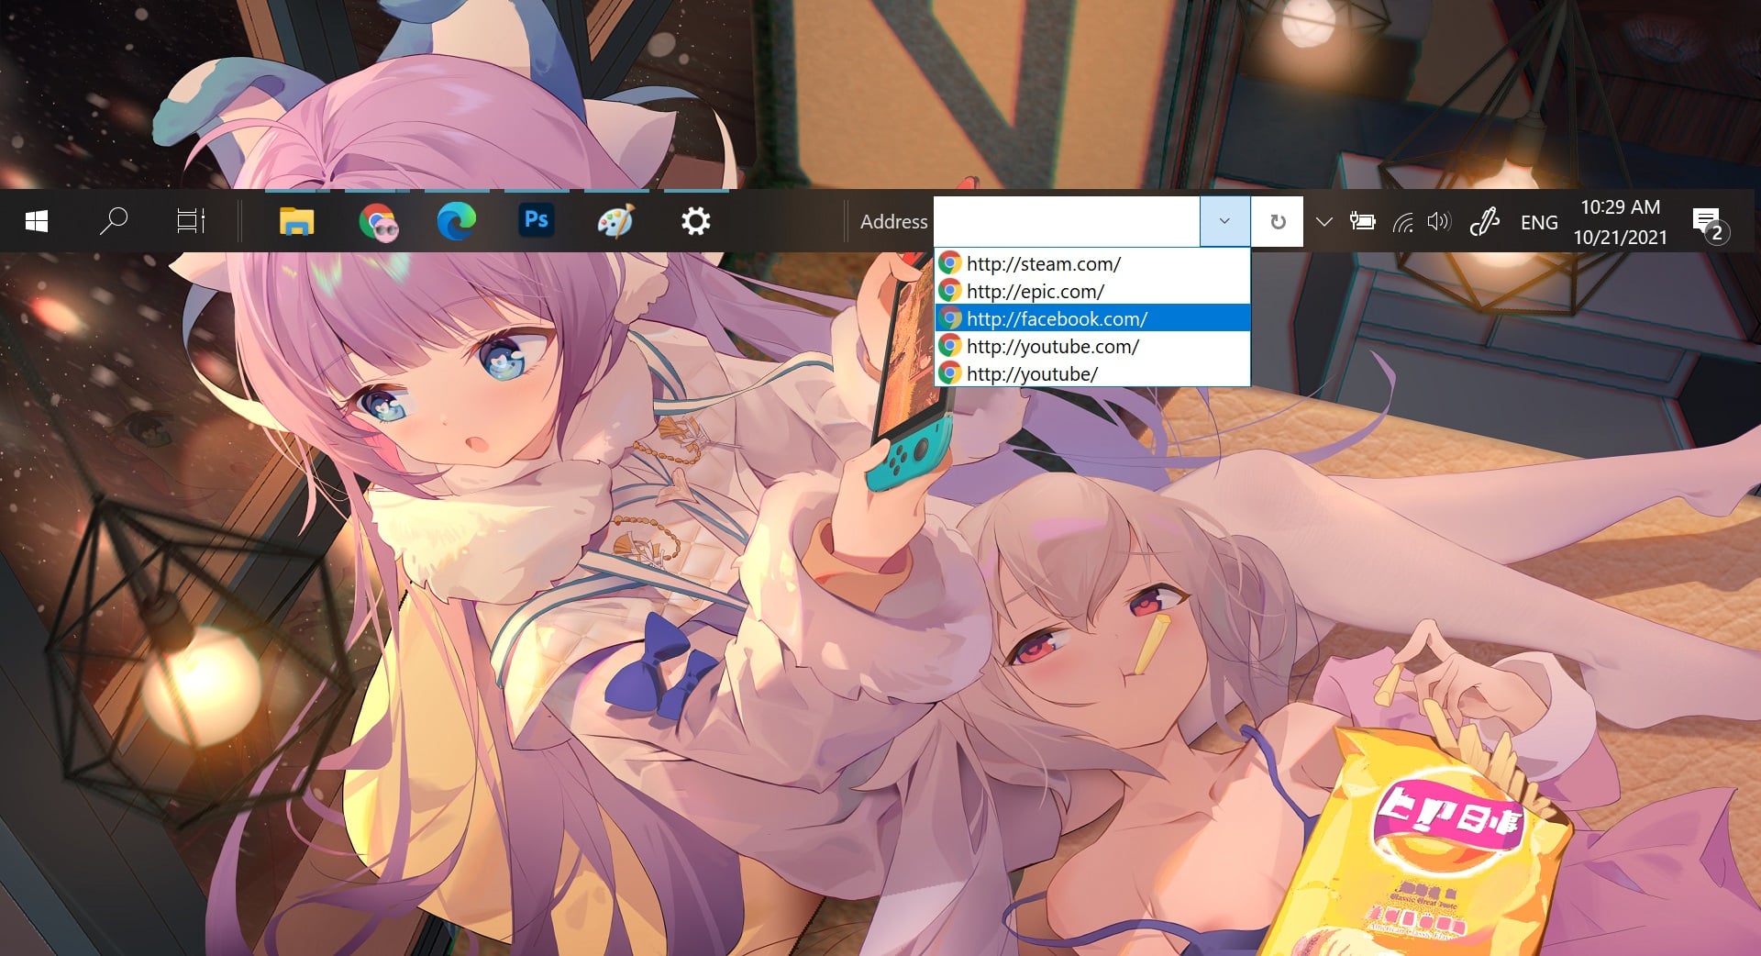Open Task View
1761x956 pixels.
click(191, 221)
